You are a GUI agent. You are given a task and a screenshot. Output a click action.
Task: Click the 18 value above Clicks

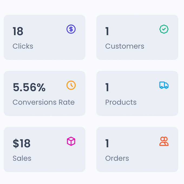coord(18,31)
